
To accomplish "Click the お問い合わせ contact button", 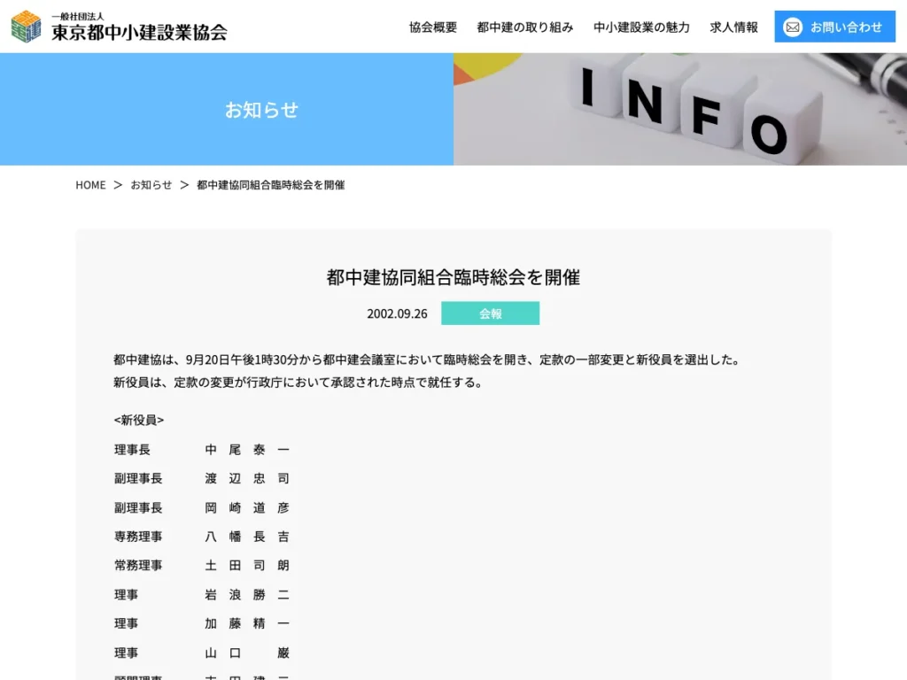I will pyautogui.click(x=834, y=27).
